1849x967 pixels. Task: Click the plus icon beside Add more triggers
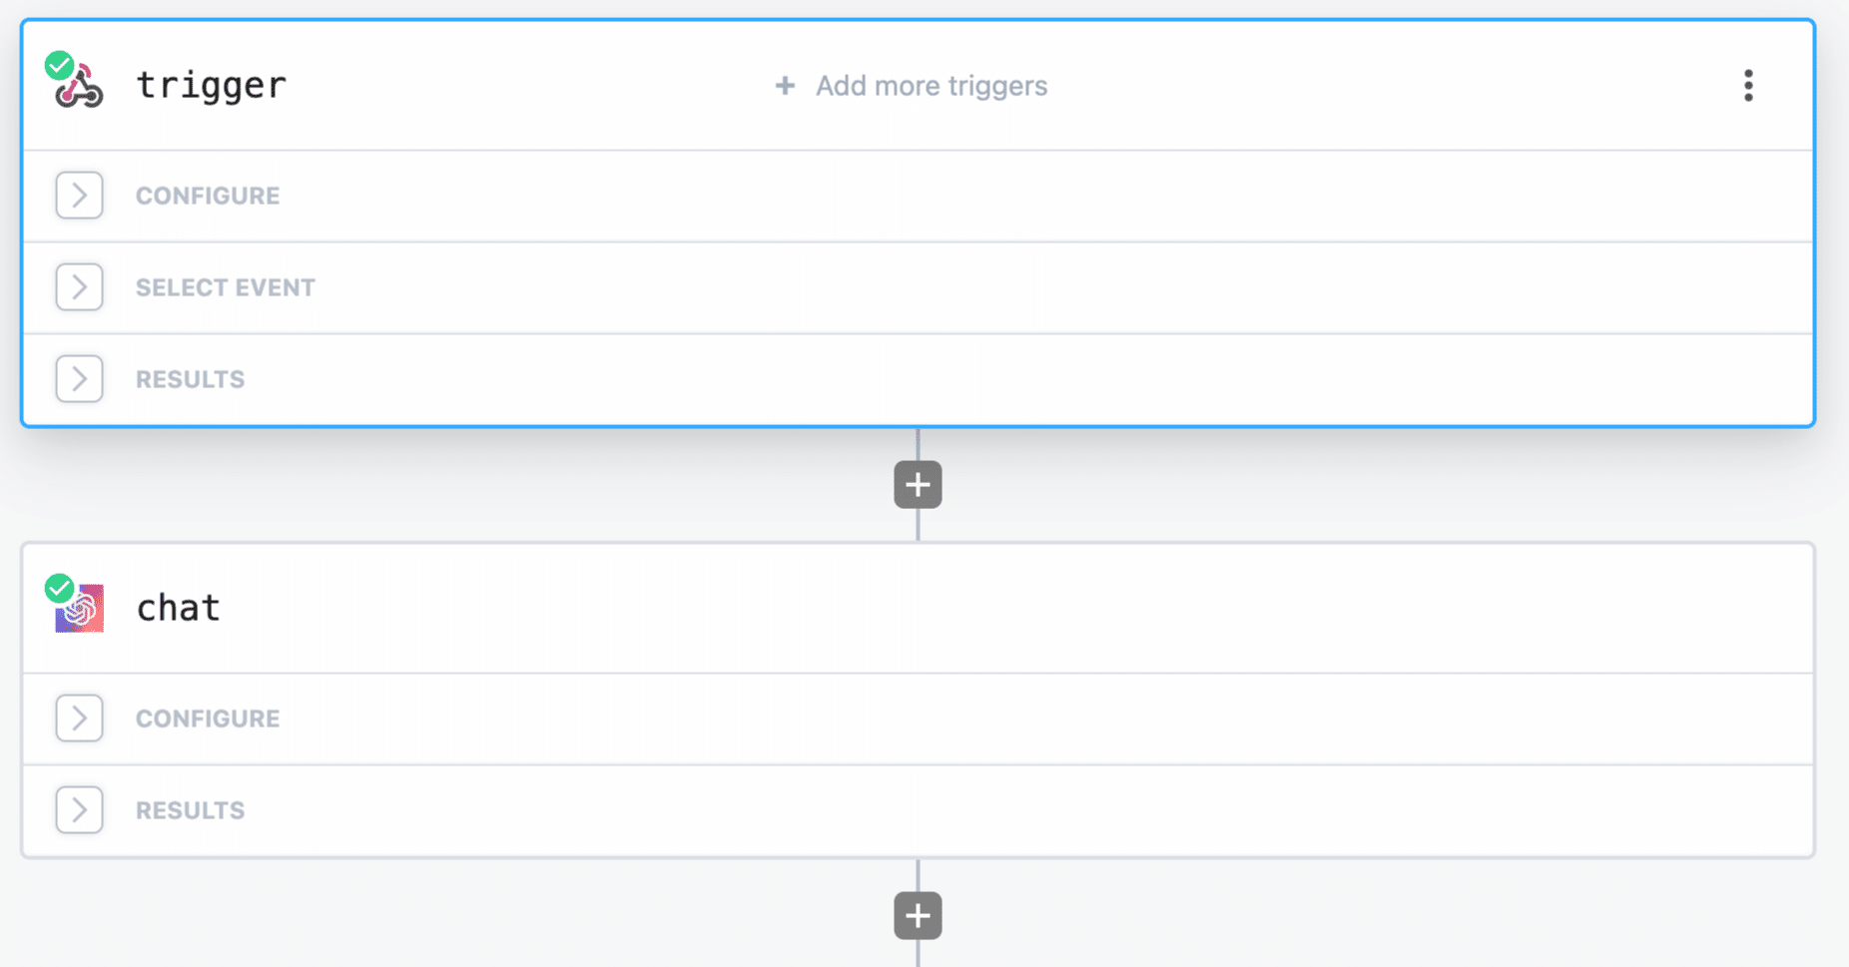(x=785, y=86)
